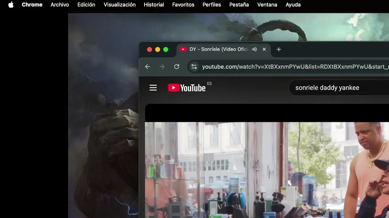Open the Historial menu
The height and width of the screenshot is (218, 389).
(x=154, y=5)
